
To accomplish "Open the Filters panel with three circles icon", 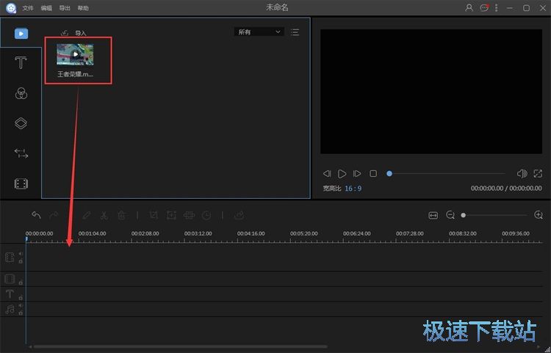I will tap(21, 93).
